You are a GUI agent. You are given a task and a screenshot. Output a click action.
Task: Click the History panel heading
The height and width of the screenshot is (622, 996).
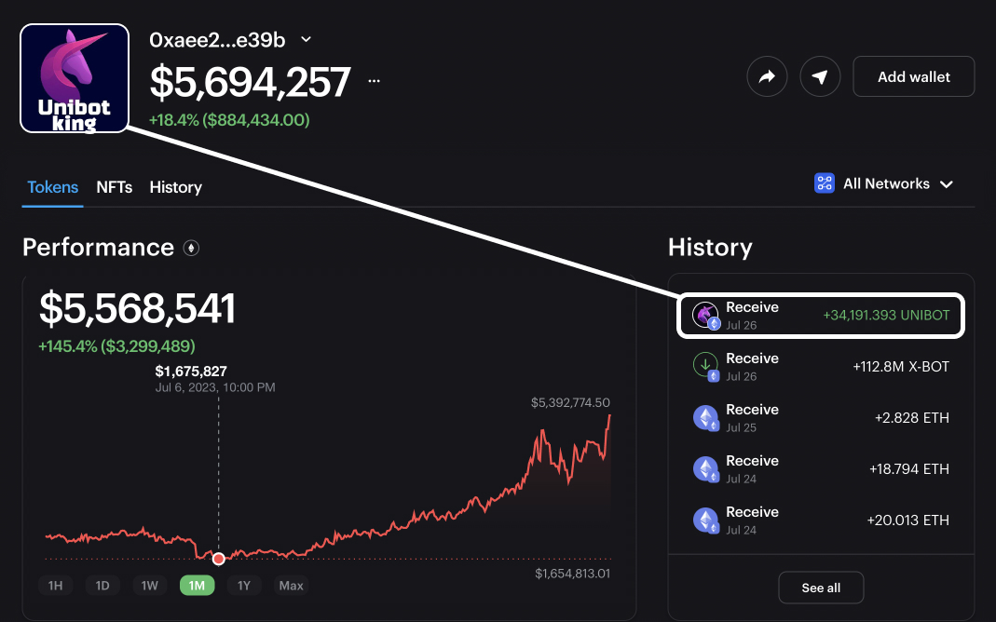tap(710, 247)
